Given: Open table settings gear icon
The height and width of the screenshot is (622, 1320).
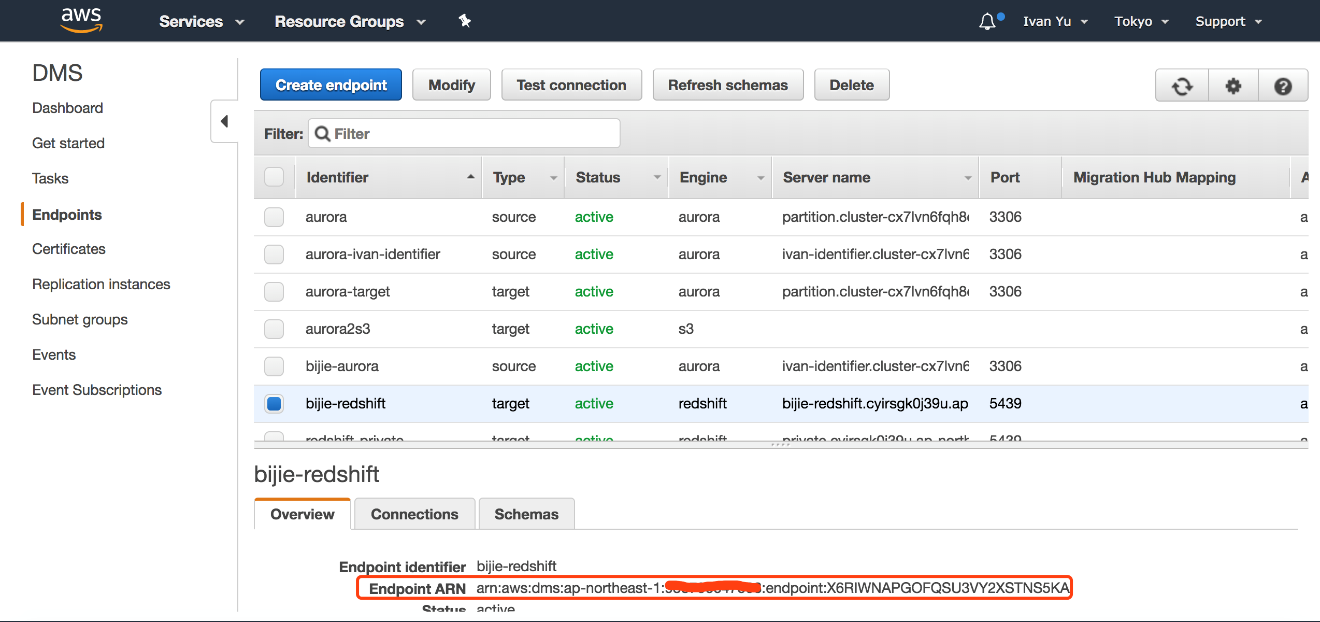Looking at the screenshot, I should point(1233,86).
